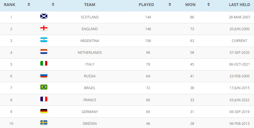Select the Italy flag icon
This screenshot has width=254, height=128.
44,63
